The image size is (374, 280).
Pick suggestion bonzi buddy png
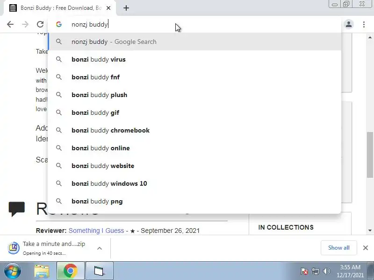194,201
